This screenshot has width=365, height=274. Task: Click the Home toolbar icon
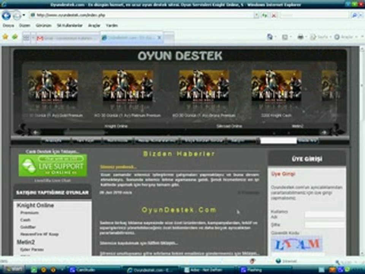coord(270,37)
